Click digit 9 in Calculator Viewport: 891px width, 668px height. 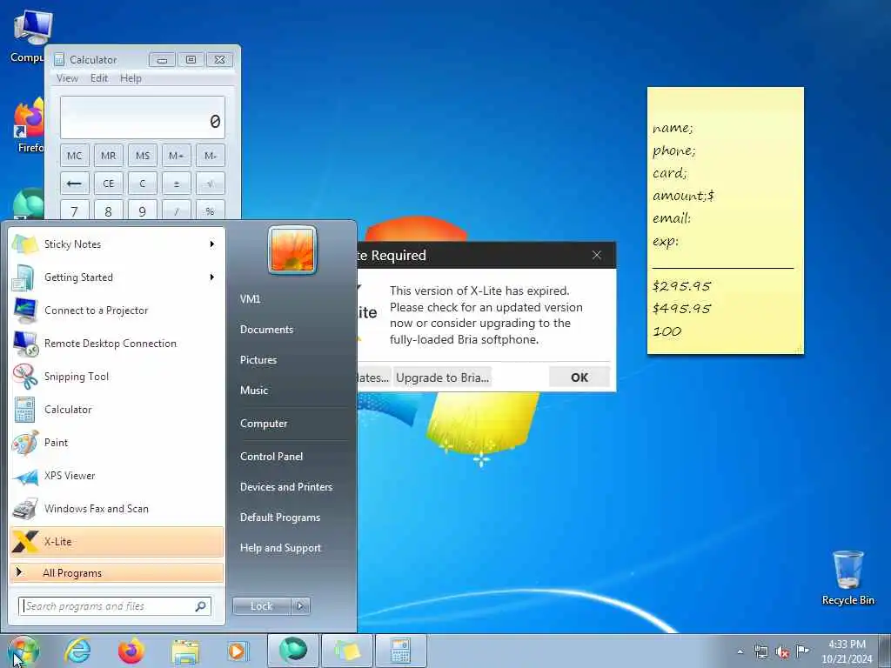pos(143,210)
